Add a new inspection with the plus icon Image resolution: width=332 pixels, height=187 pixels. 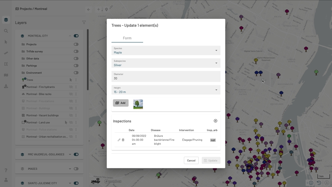tap(215, 121)
